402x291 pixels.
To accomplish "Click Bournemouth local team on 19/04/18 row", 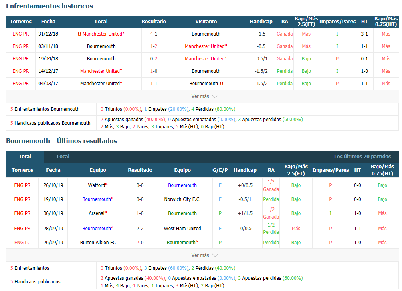I will tap(101, 58).
